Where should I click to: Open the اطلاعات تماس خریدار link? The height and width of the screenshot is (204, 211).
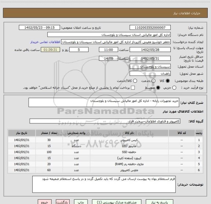click(45, 42)
